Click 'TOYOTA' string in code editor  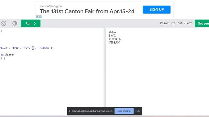coord(29,48)
